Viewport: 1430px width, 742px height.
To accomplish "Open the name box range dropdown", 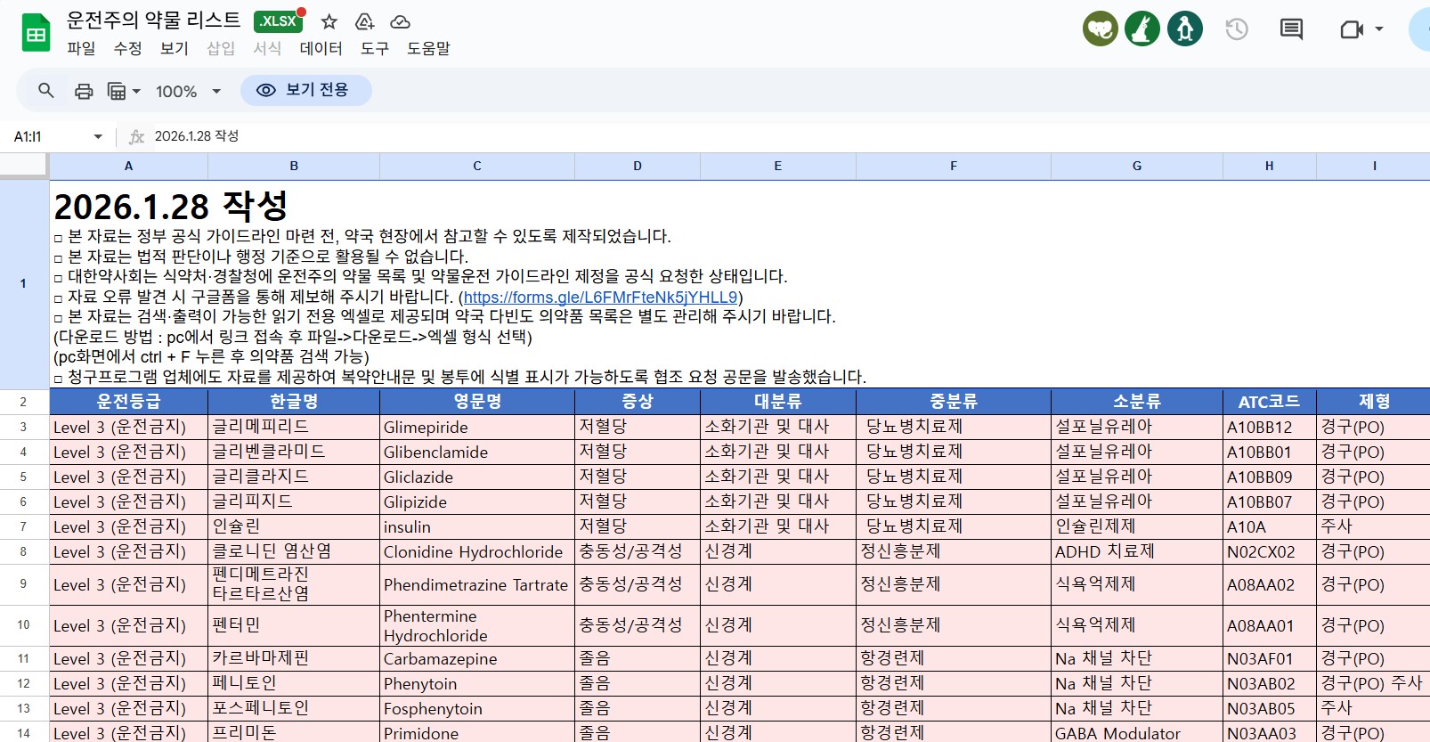I will [98, 136].
